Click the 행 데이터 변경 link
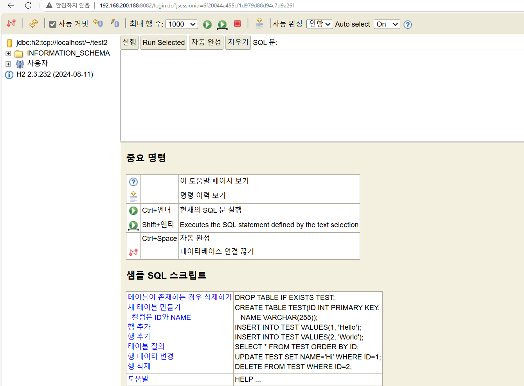The width and height of the screenshot is (524, 386). (x=151, y=357)
